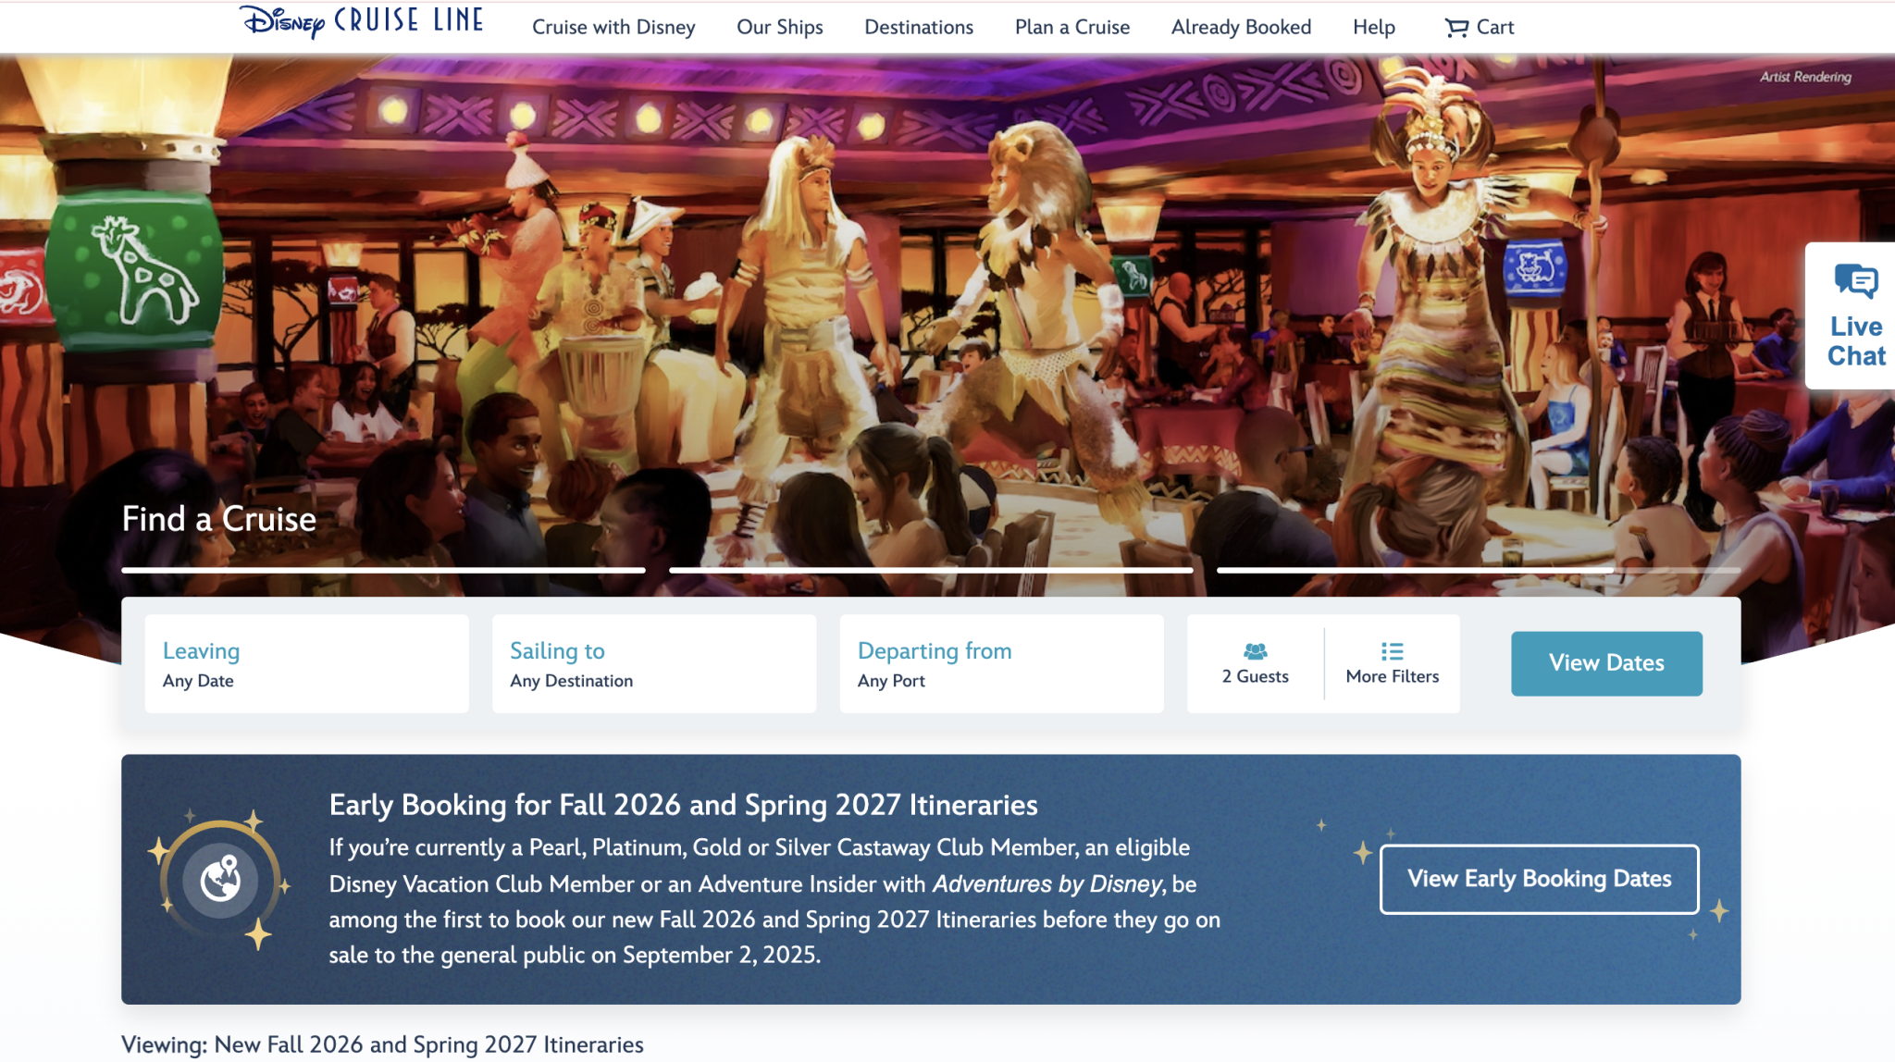Click the Viewing: New Fall 2026 itineraries text
This screenshot has height=1062, width=1895.
(x=382, y=1044)
